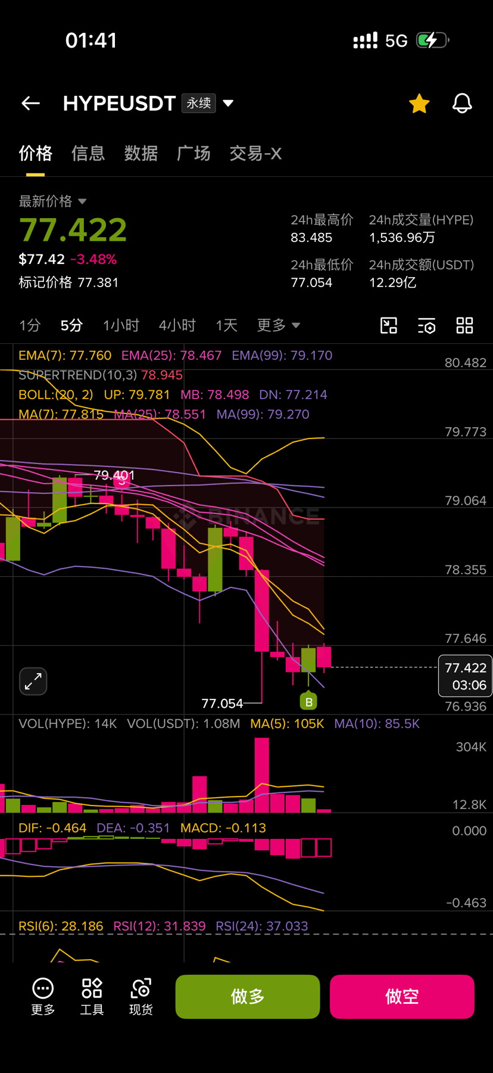The height and width of the screenshot is (1073, 493).
Task: Tap the DIF: -0.464 MACD label
Action: (52, 828)
